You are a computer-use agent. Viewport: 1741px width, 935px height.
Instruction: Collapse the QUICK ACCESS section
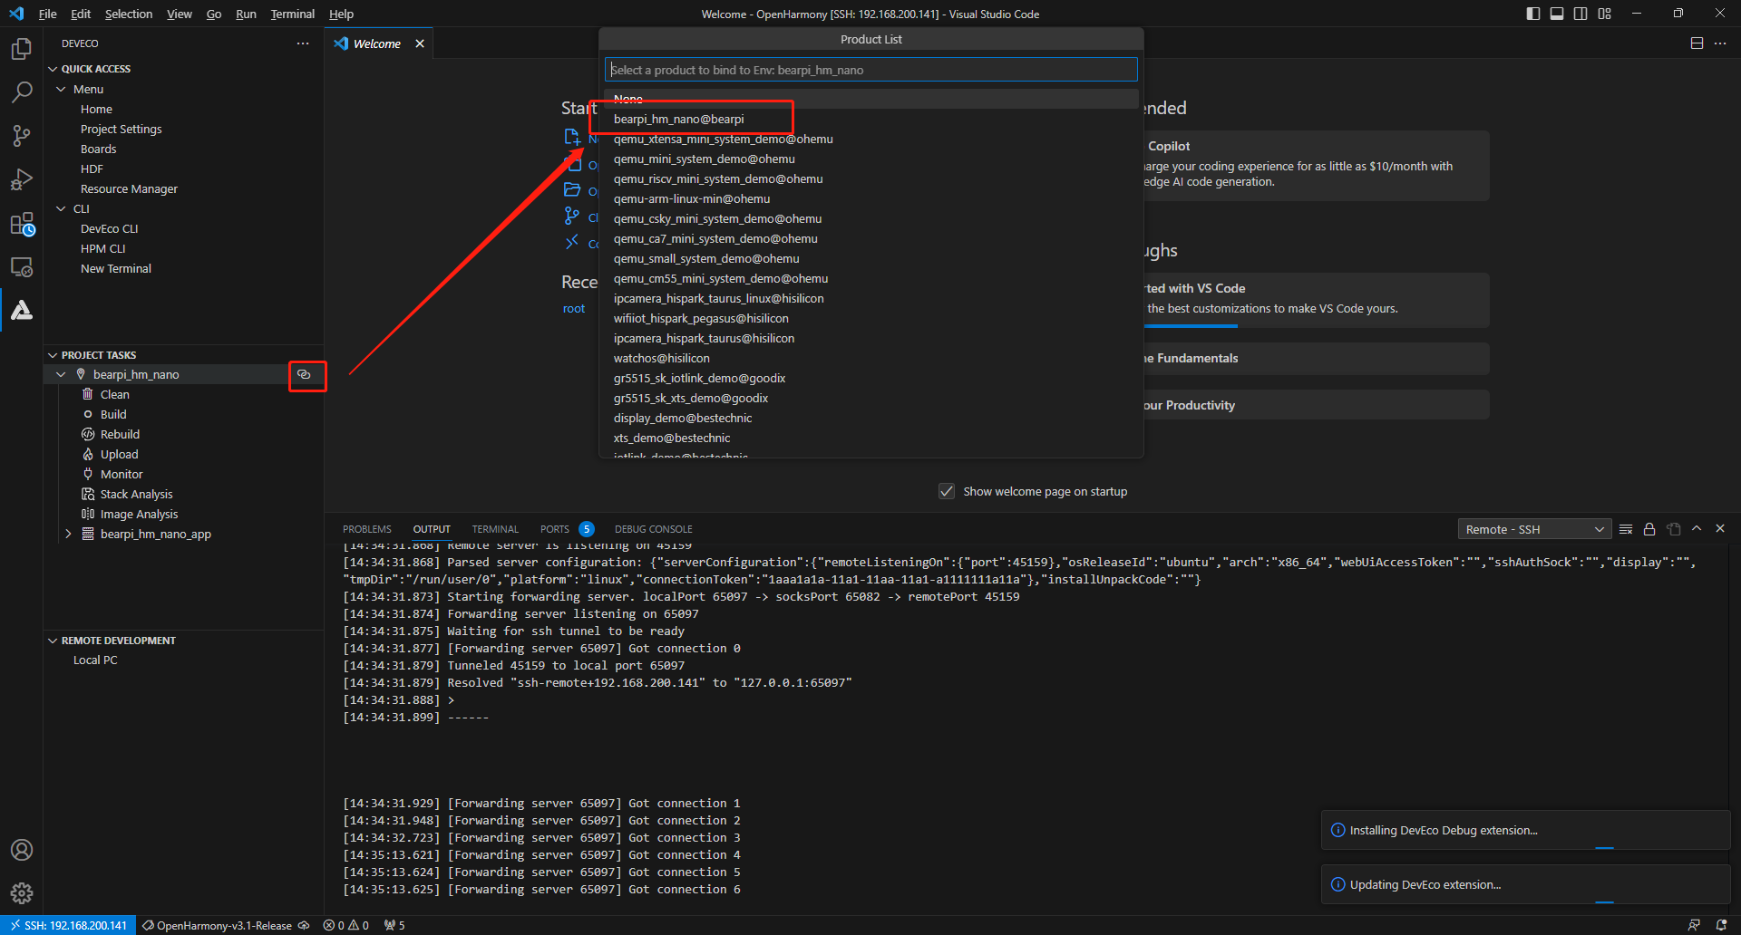[x=53, y=69]
